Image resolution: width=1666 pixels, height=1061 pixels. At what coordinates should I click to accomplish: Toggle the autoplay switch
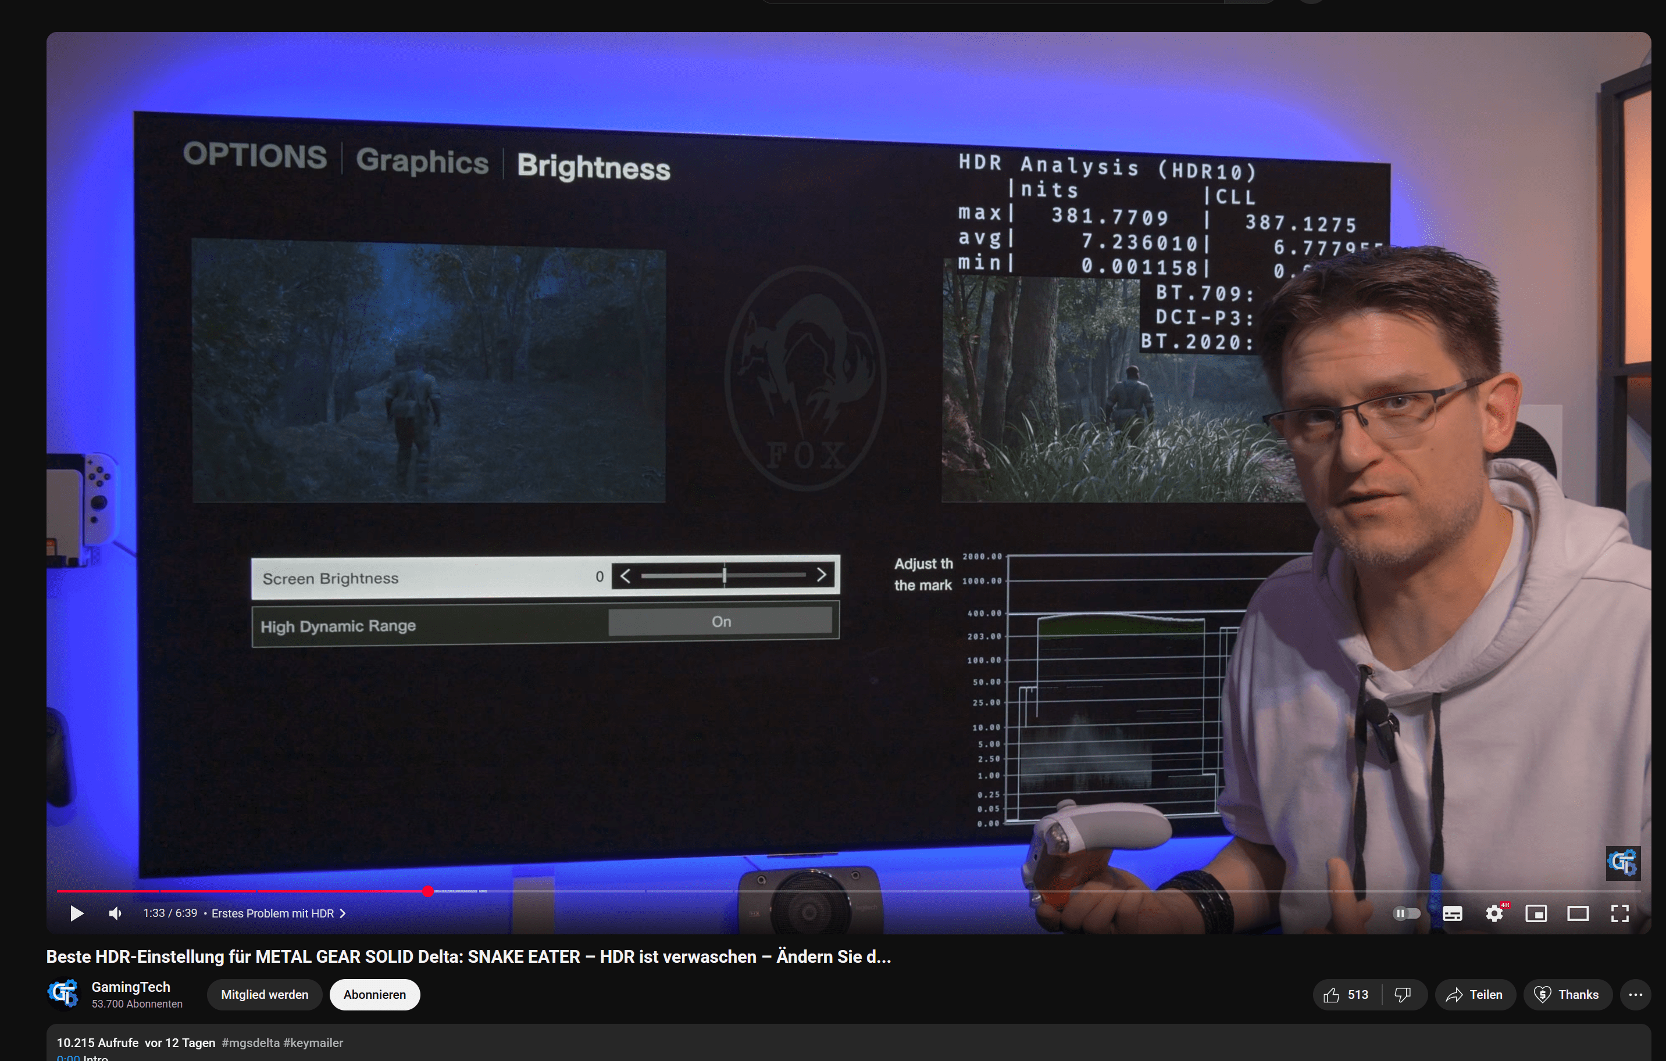(x=1406, y=913)
